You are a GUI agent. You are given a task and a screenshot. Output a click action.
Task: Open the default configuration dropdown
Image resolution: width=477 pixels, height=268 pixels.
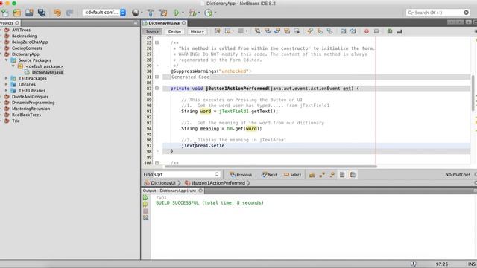(104, 13)
